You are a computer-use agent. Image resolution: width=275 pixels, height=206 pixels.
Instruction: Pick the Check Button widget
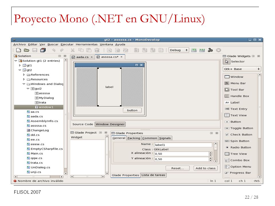[238, 134]
